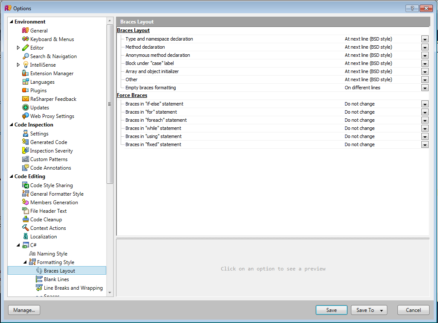The image size is (438, 323).
Task: Select the Languages icon
Action: 26,82
